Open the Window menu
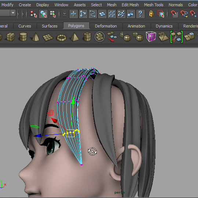The image size is (198, 198). 61,5
